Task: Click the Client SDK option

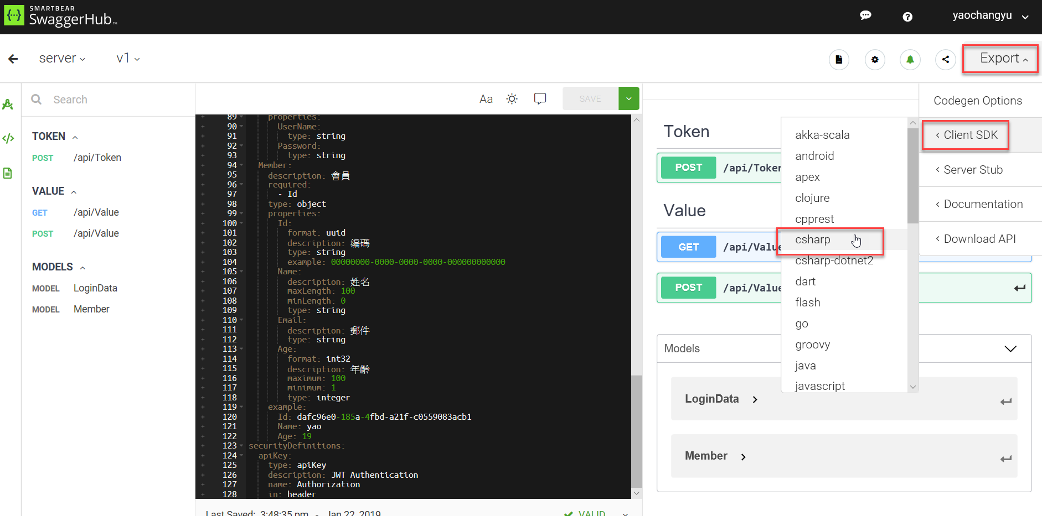Action: (966, 134)
